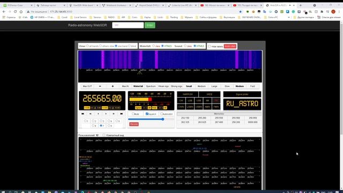Switch display to Spectrum
Image resolution: width=343 pixels, height=193 pixels.
[x=151, y=86]
